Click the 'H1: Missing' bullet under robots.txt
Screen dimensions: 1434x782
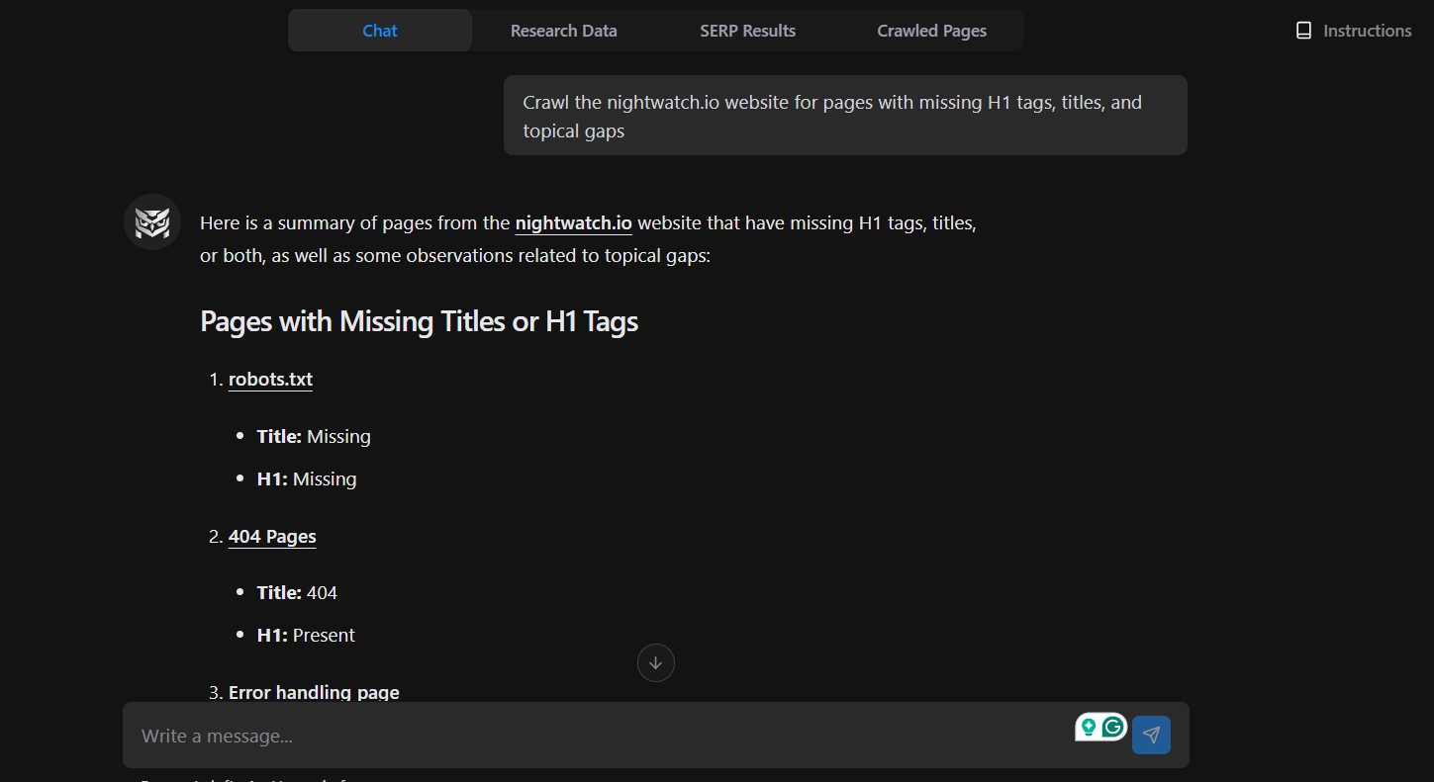(307, 479)
